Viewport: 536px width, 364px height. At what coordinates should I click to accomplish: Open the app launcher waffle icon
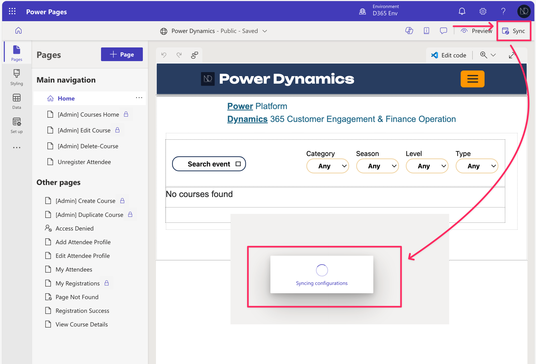(x=12, y=11)
